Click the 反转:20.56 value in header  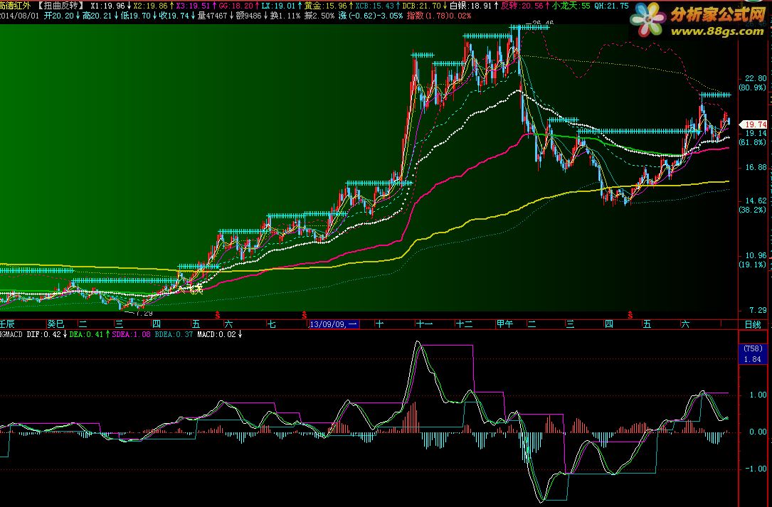(522, 6)
